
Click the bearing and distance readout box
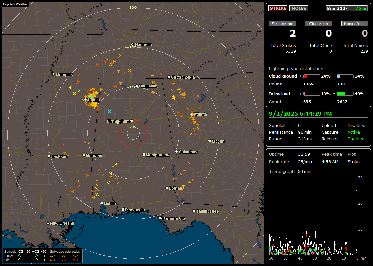pos(347,8)
